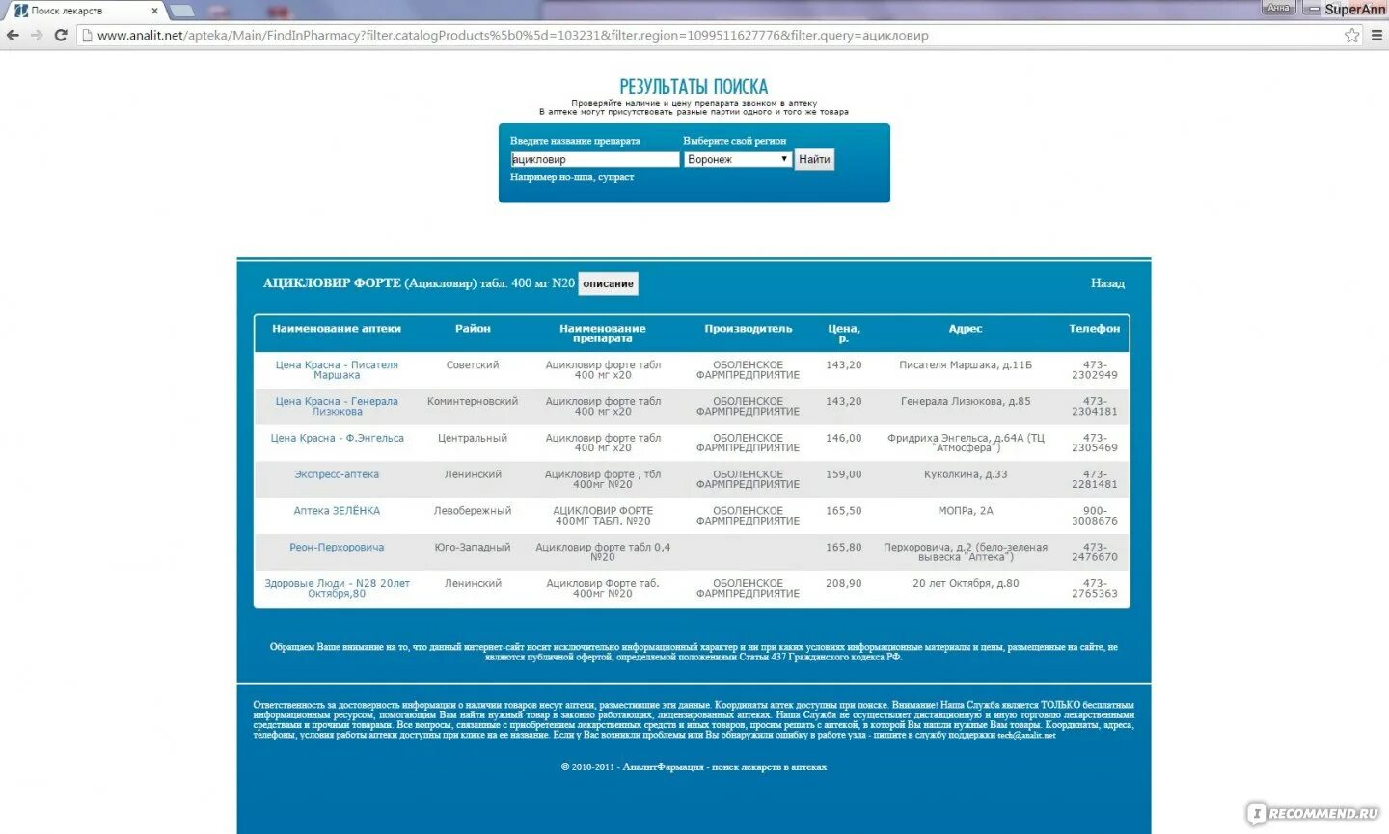Click the Советский district cell
The height and width of the screenshot is (834, 1389).
click(473, 365)
